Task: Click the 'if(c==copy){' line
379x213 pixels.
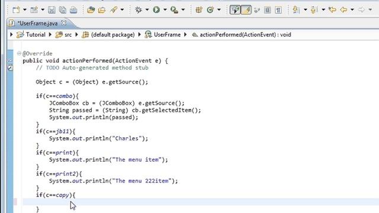Action: coord(56,195)
